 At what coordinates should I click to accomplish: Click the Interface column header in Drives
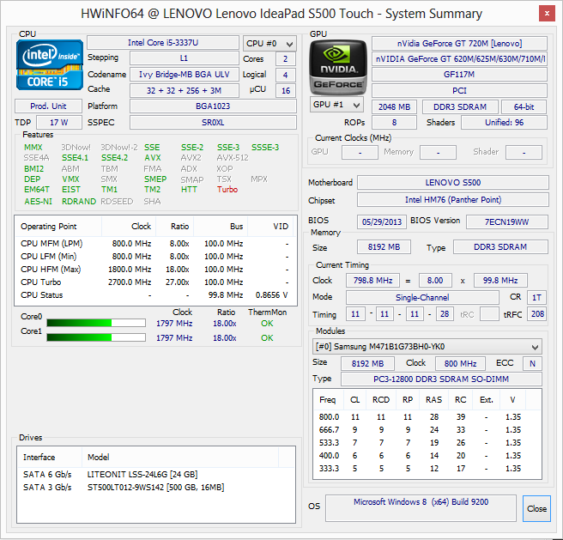(50, 457)
